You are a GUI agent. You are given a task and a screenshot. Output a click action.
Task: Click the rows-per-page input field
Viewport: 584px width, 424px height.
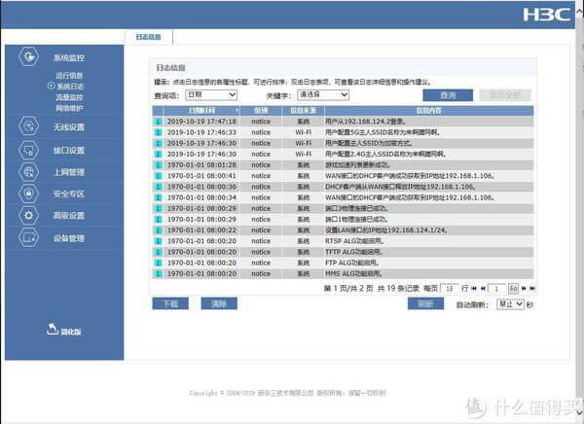coord(450,289)
